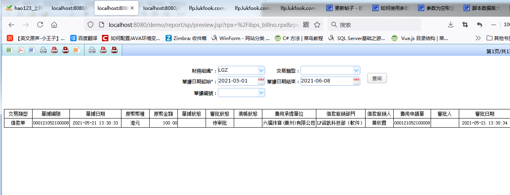Open the browser home page
510x195 pixels.
click(54, 25)
